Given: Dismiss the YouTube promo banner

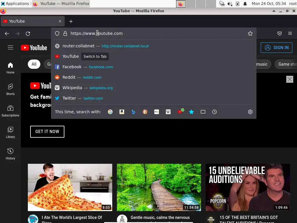Looking at the screenshot, I should click(x=290, y=79).
